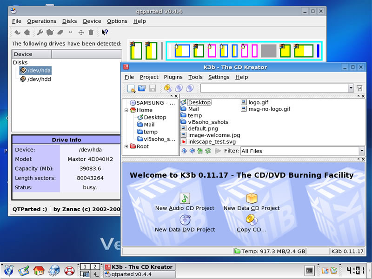The image size is (372, 279).
Task: Click the K3b open project folder toolbar icon
Action: (142, 88)
